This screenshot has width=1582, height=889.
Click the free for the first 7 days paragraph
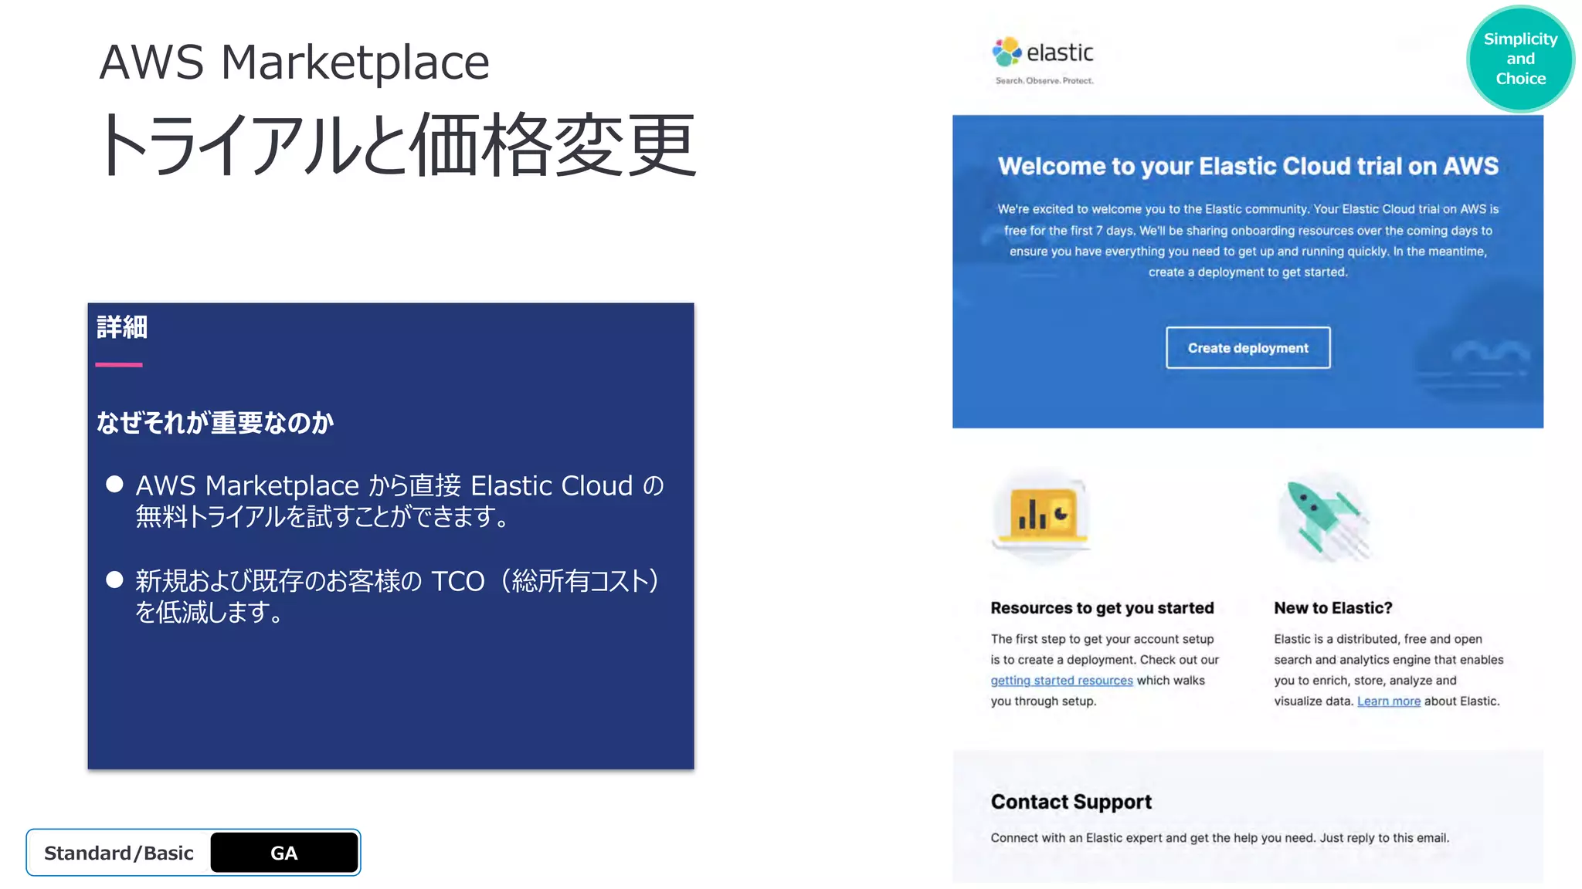point(1248,241)
